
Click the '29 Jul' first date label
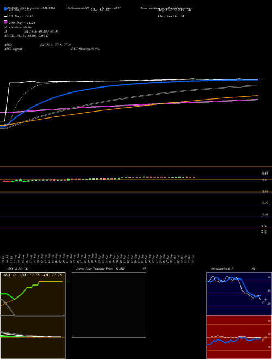pos(3,259)
